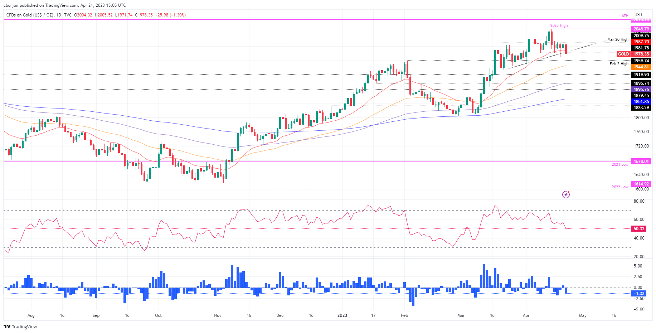Viewport: 656px width, 333px height.
Task: Click the low value L1971.74
Action: pyautogui.click(x=124, y=15)
